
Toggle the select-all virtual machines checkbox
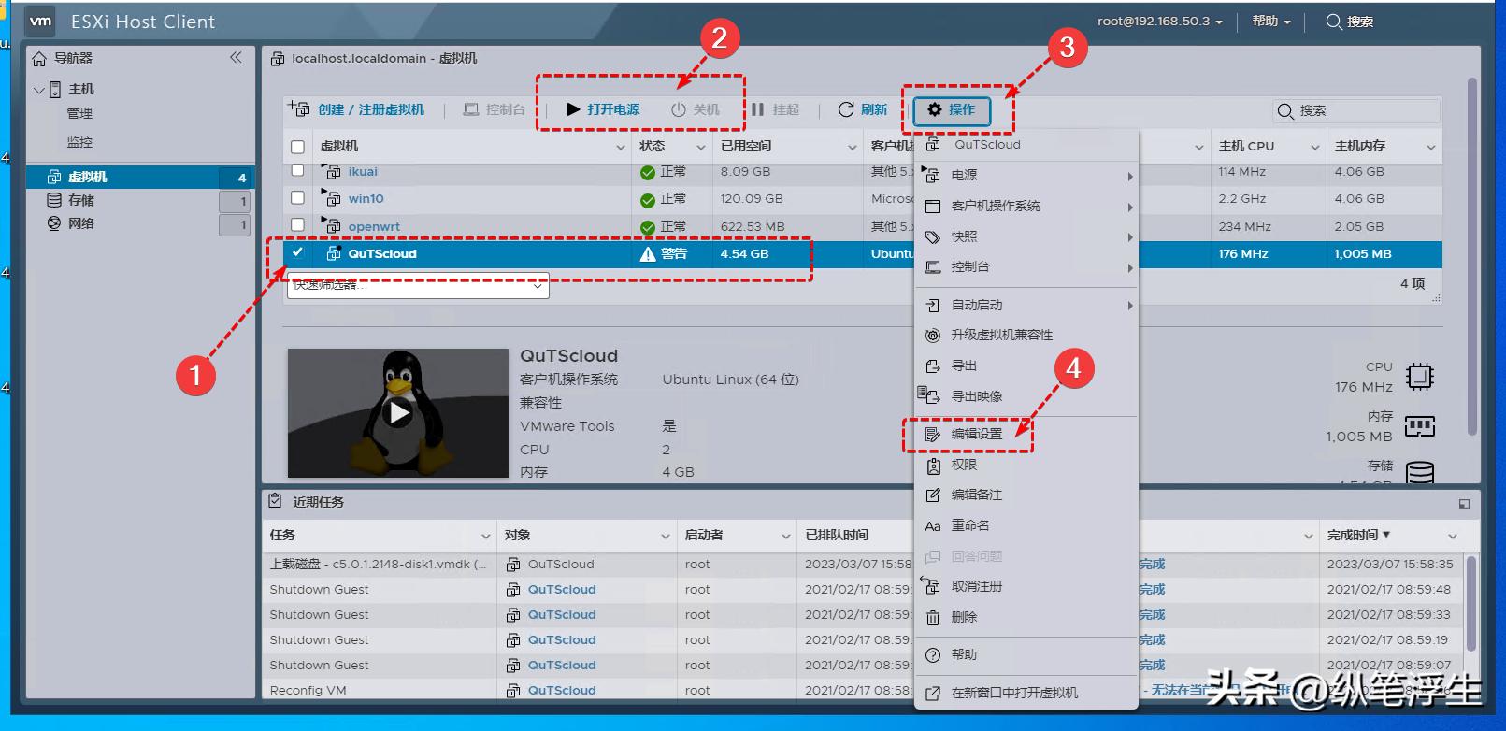pyautogui.click(x=297, y=147)
